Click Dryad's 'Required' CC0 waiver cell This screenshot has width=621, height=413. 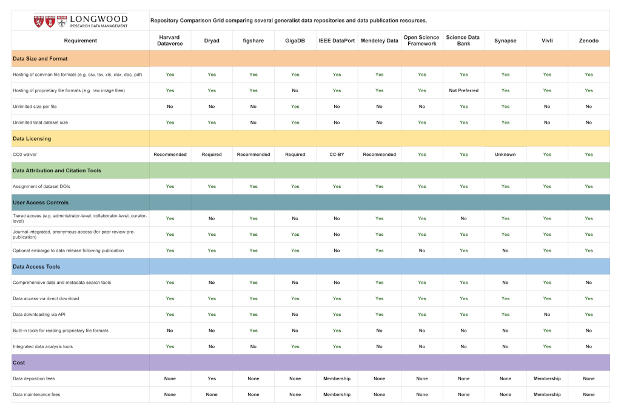(212, 155)
